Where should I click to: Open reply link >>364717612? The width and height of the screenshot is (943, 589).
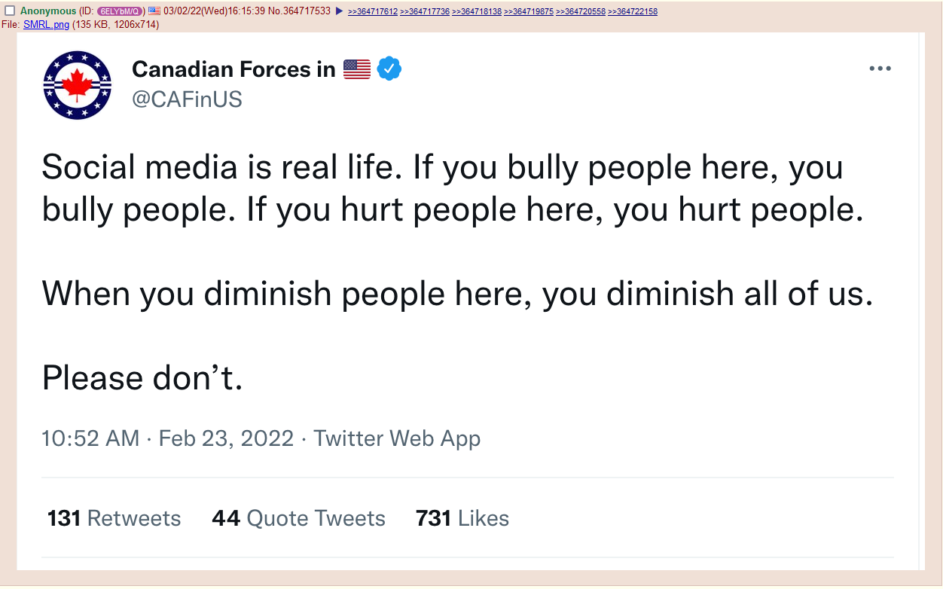pos(373,12)
